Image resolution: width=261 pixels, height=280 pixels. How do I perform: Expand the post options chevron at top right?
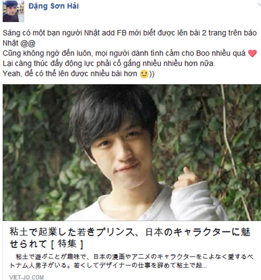click(259, 4)
